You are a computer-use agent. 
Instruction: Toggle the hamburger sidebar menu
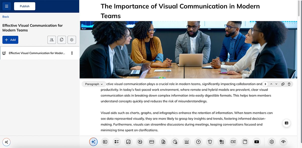click(7, 6)
